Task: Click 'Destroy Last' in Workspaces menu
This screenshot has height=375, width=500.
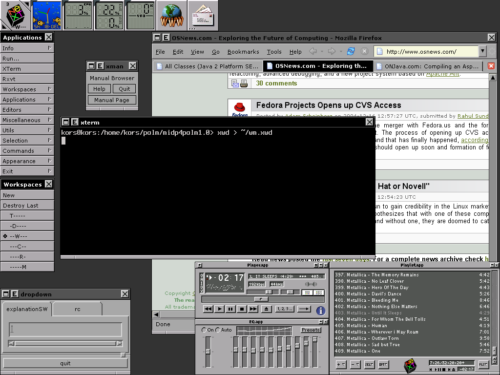Action: [27, 206]
